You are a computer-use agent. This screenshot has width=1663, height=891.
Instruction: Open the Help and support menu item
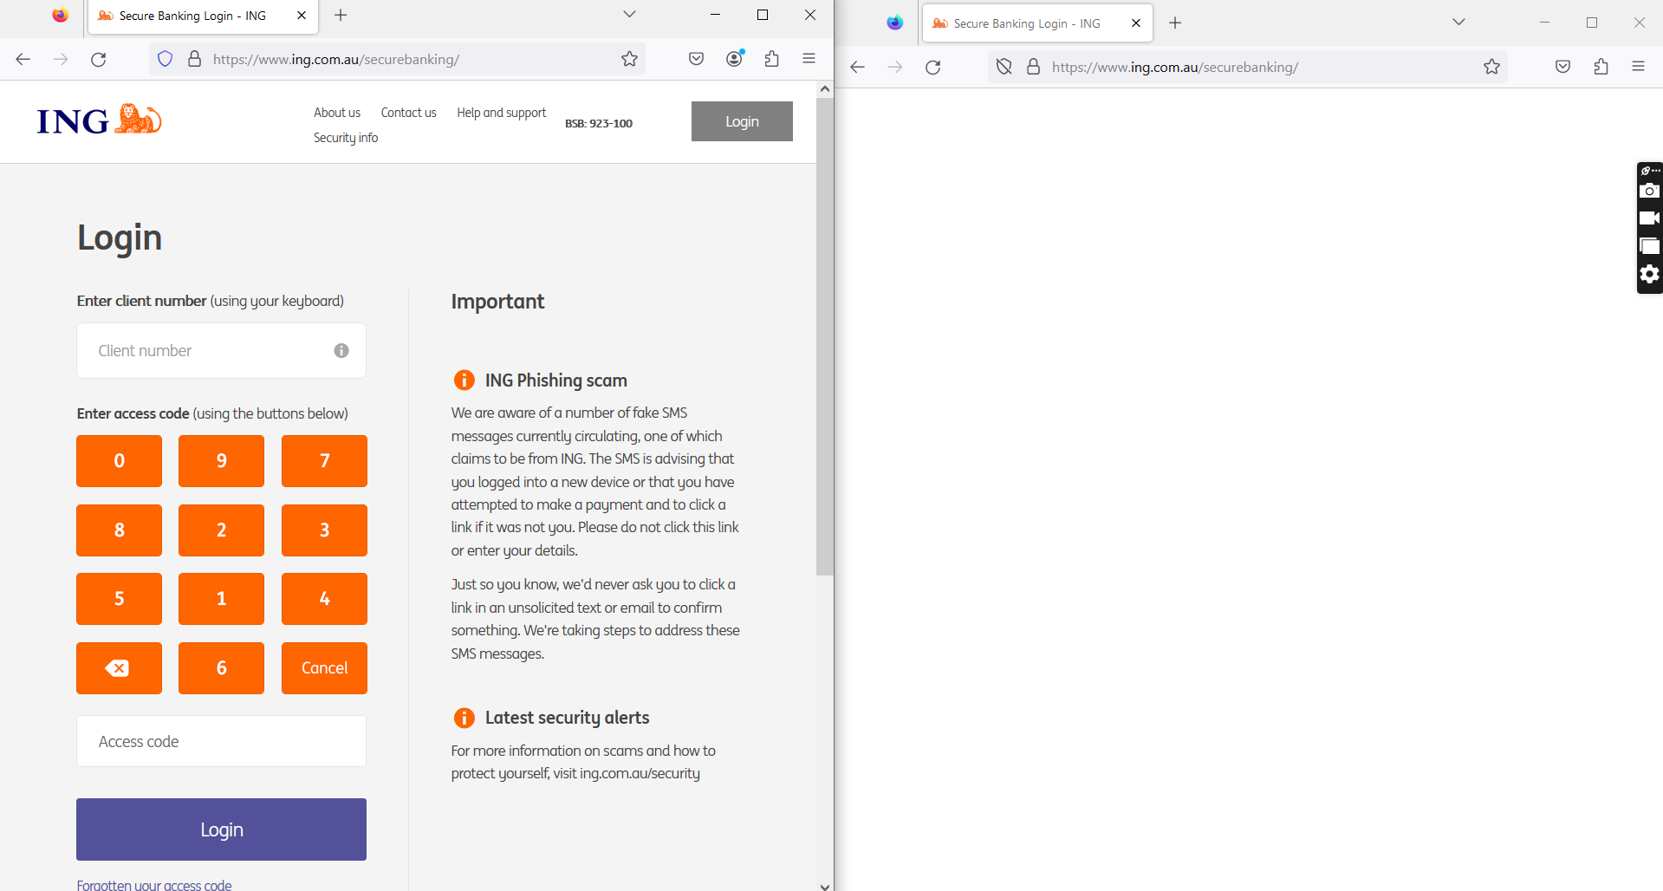pyautogui.click(x=501, y=112)
